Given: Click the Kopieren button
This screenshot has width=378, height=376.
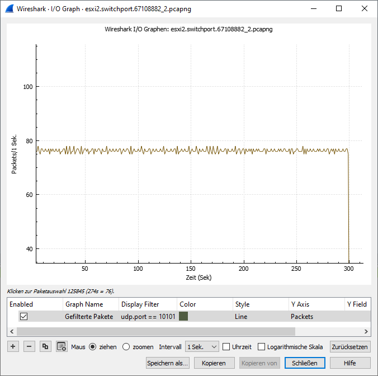Looking at the screenshot, I should [214, 363].
